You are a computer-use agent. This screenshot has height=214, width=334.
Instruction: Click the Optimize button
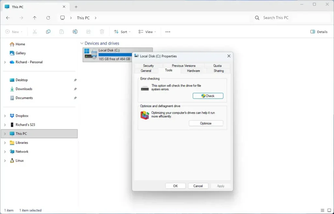coord(206,123)
